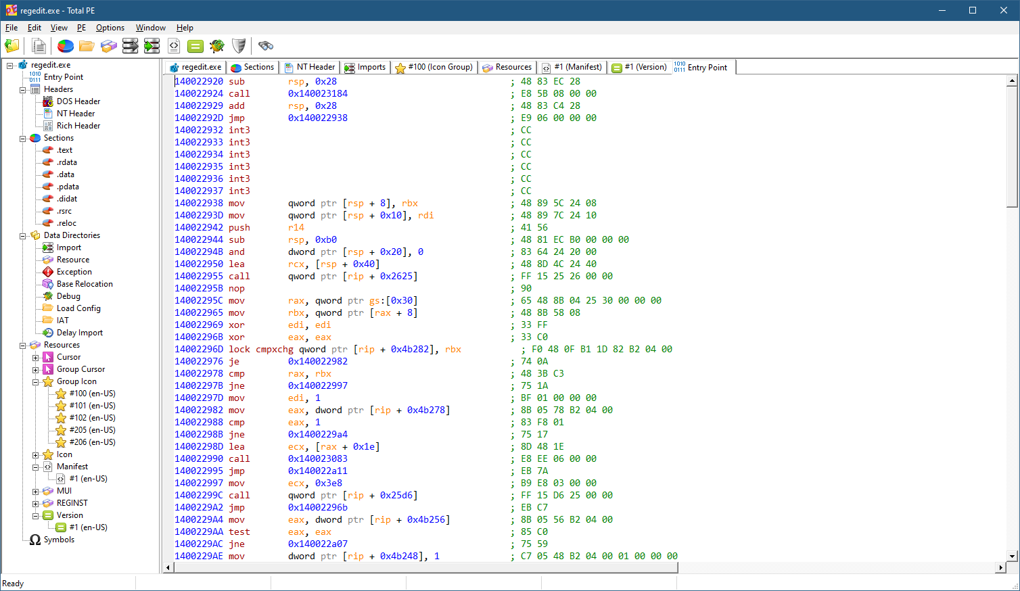Image resolution: width=1020 pixels, height=591 pixels.
Task: Open the Debug directory node
Action: click(x=68, y=296)
